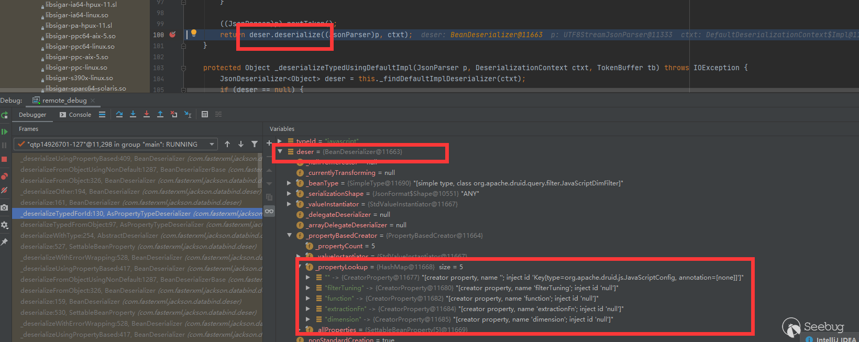This screenshot has width=859, height=342.
Task: Click the Step Over debugger icon
Action: coord(119,114)
